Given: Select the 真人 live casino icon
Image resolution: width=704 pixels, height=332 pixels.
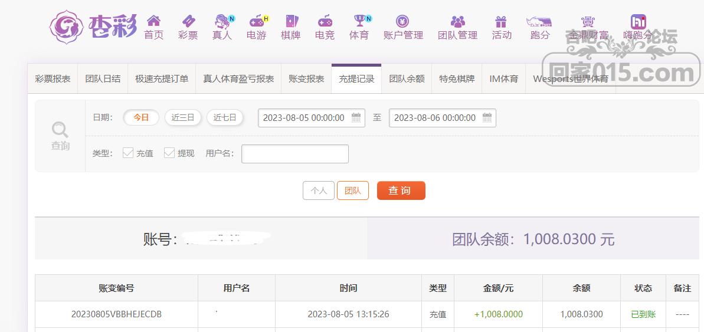Looking at the screenshot, I should click(222, 22).
